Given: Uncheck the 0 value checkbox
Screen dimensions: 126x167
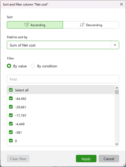Looking at the screenshot, I should coord(11,141).
